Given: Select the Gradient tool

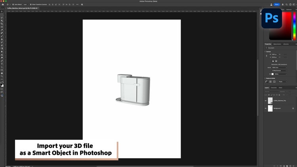Looking at the screenshot, I should 2,48.
